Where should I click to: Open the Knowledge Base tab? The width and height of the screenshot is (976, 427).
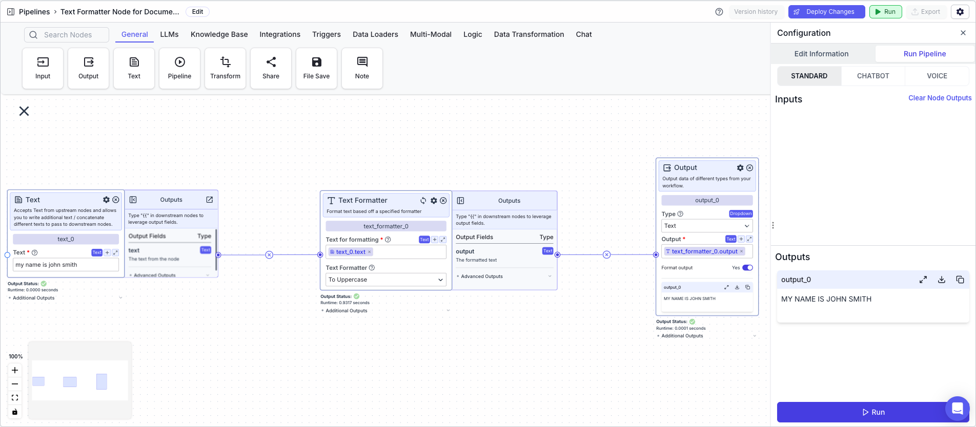(x=219, y=34)
